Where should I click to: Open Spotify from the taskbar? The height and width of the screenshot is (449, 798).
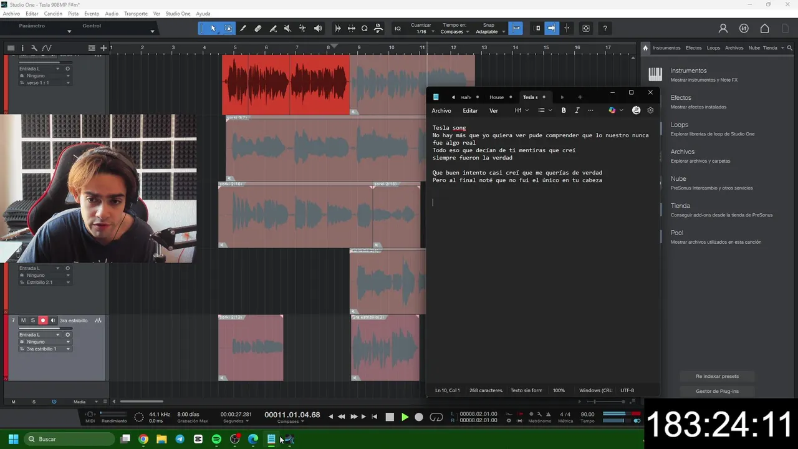click(x=216, y=439)
